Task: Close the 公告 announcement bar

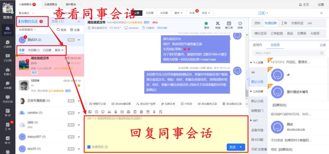Action: click(x=321, y=13)
